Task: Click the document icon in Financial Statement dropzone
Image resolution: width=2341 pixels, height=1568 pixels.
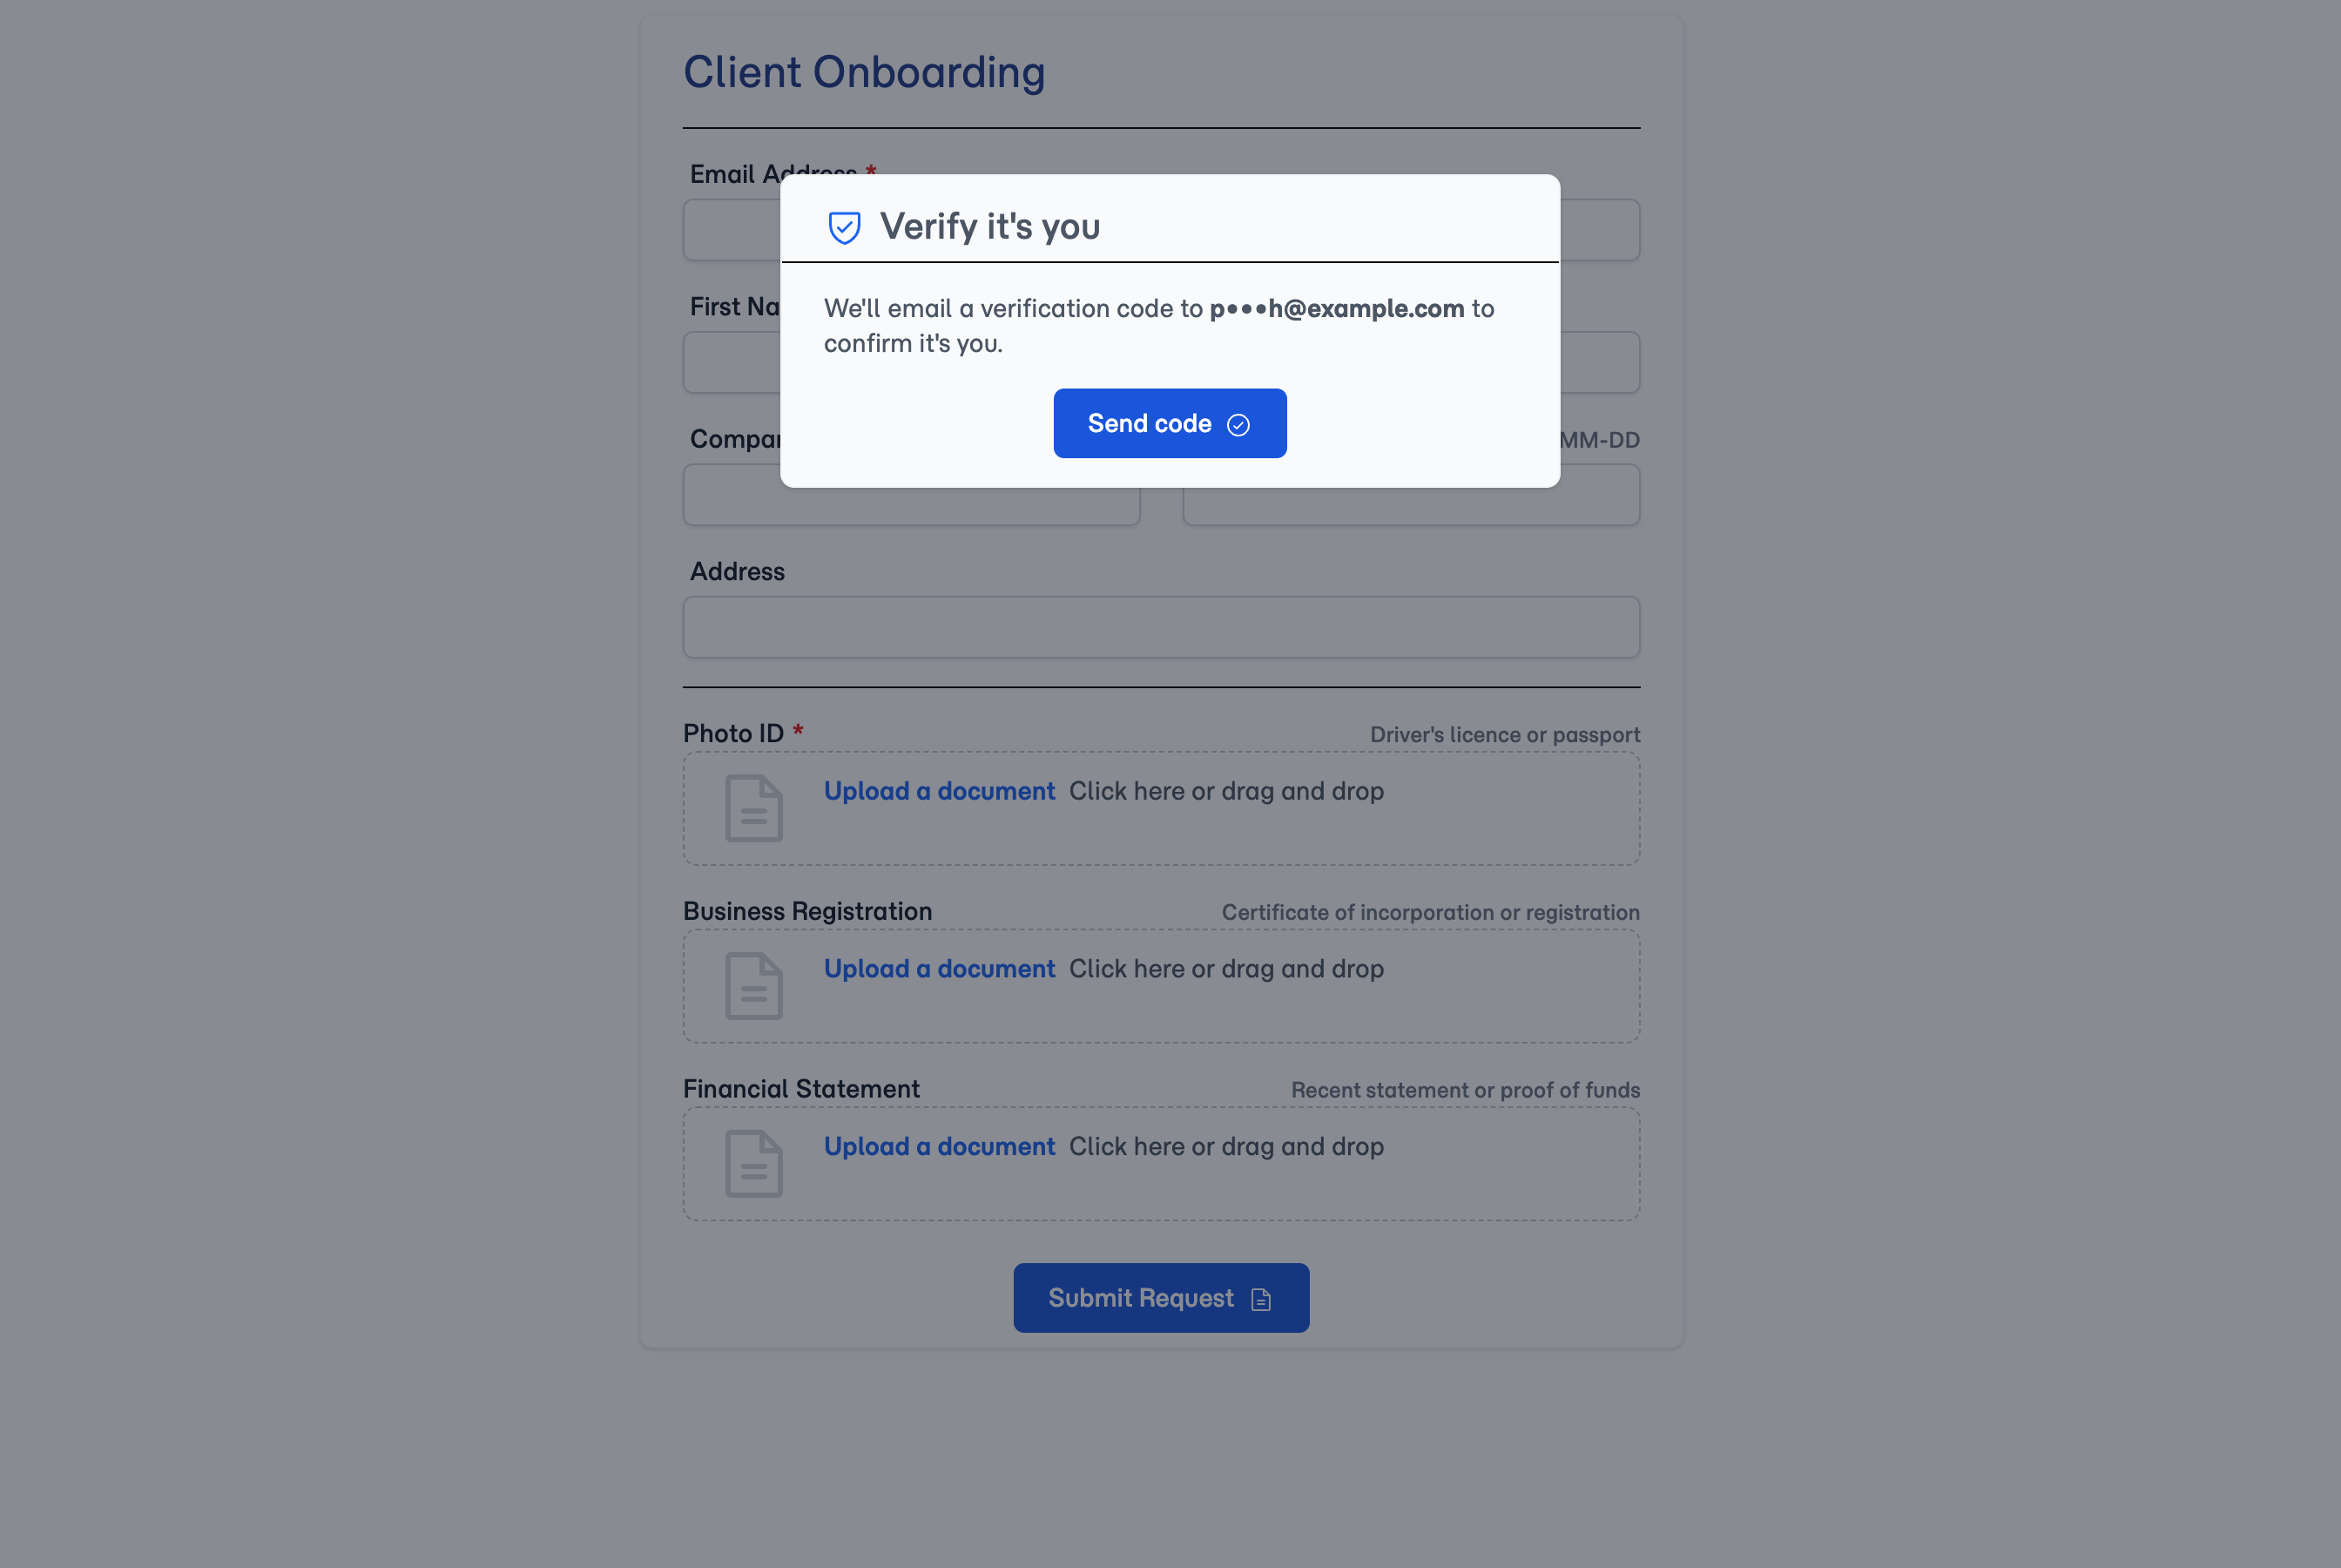Action: click(753, 1164)
